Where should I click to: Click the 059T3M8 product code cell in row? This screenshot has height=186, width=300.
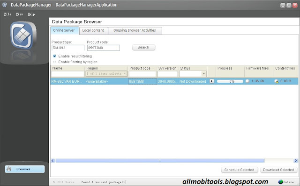[x=142, y=81]
